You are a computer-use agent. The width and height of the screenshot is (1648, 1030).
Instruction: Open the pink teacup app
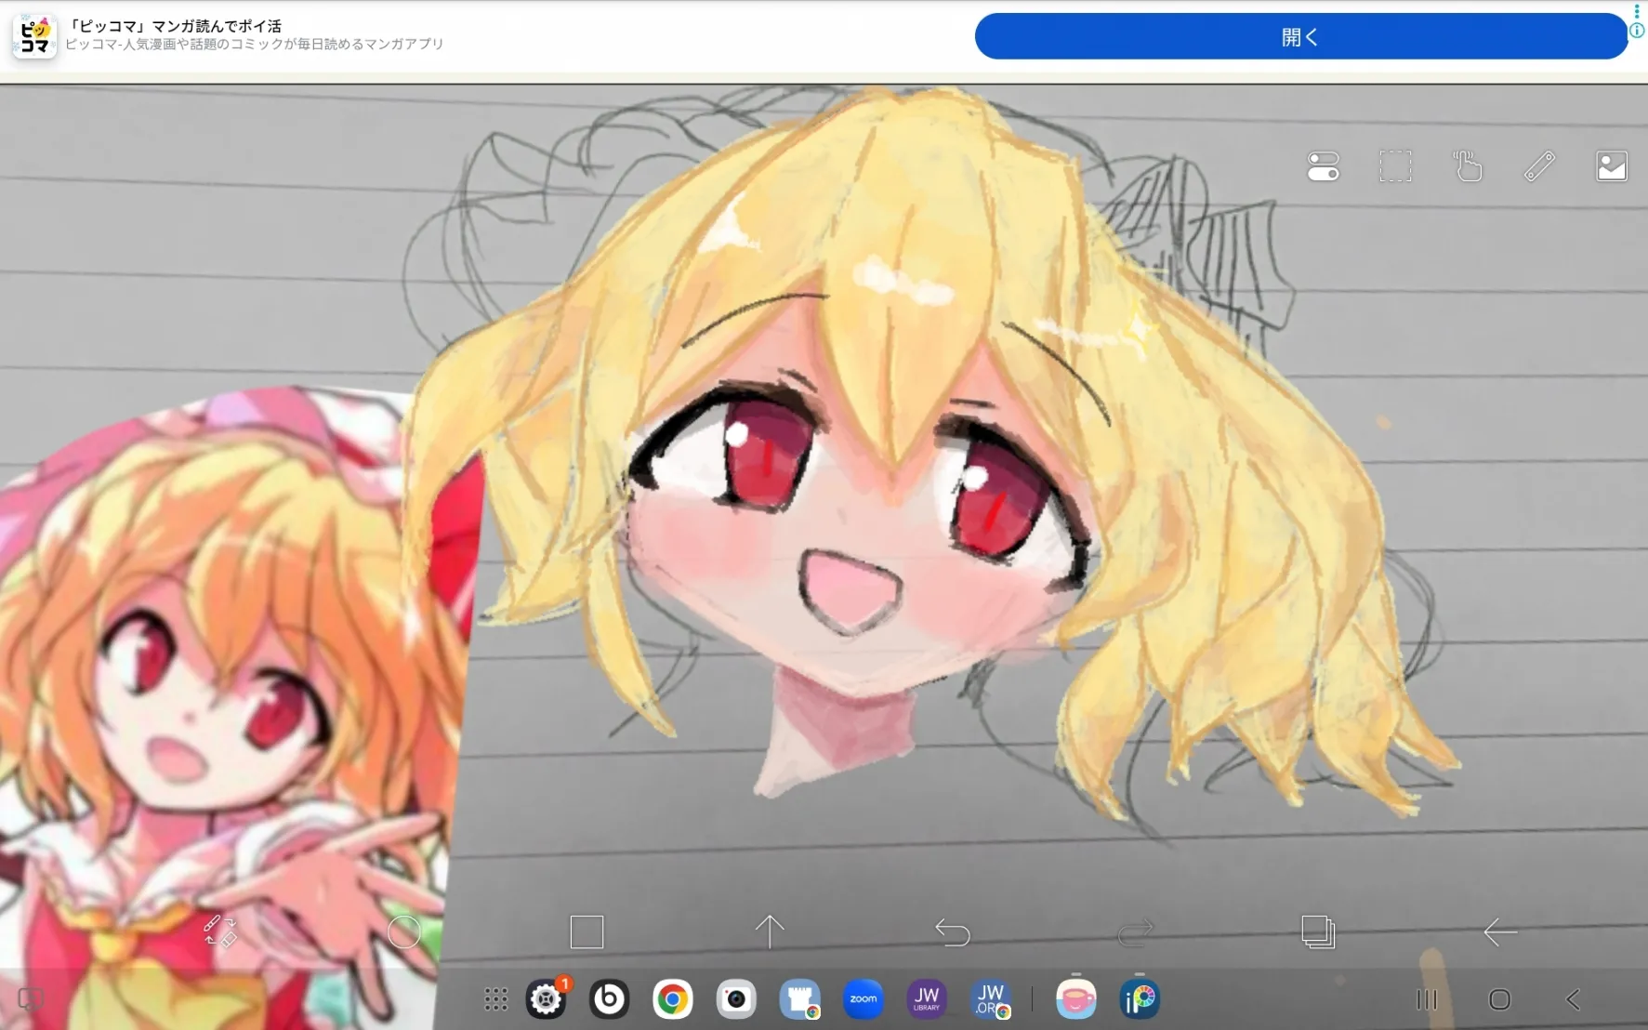pos(1076,999)
